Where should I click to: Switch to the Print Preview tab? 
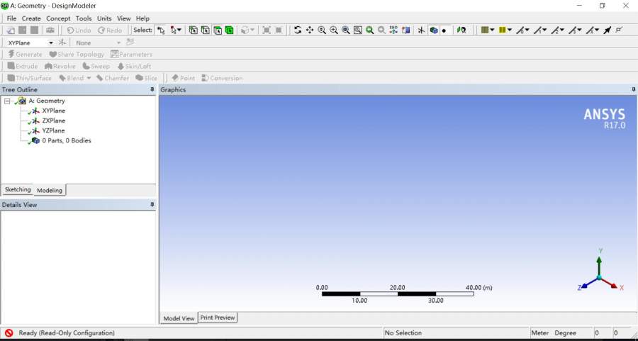point(218,318)
